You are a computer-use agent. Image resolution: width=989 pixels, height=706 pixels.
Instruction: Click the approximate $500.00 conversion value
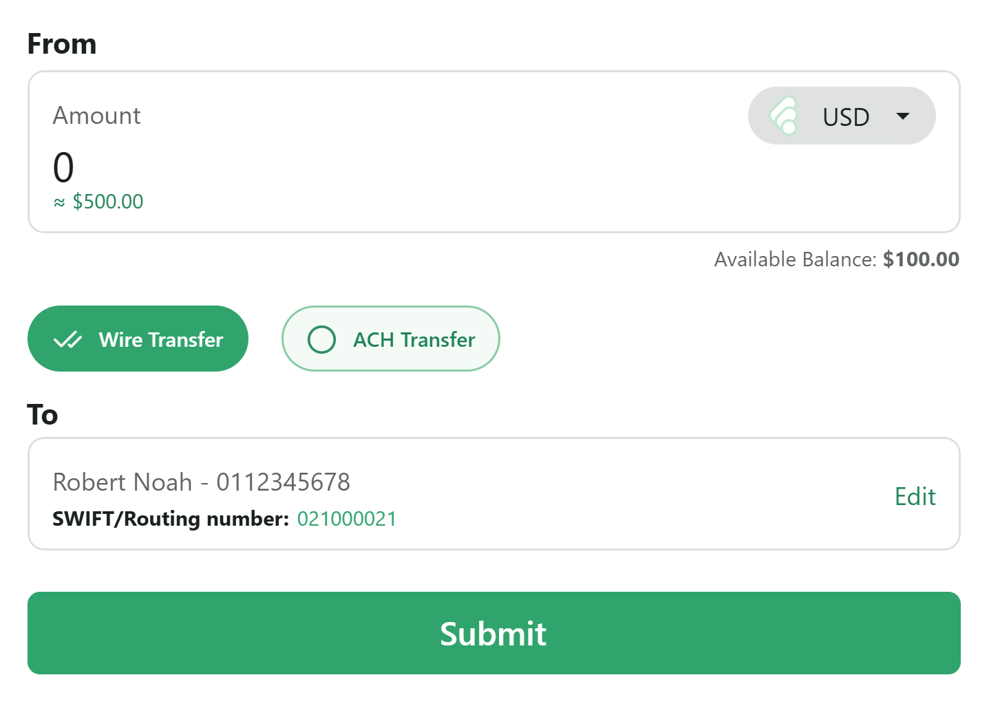[98, 201]
